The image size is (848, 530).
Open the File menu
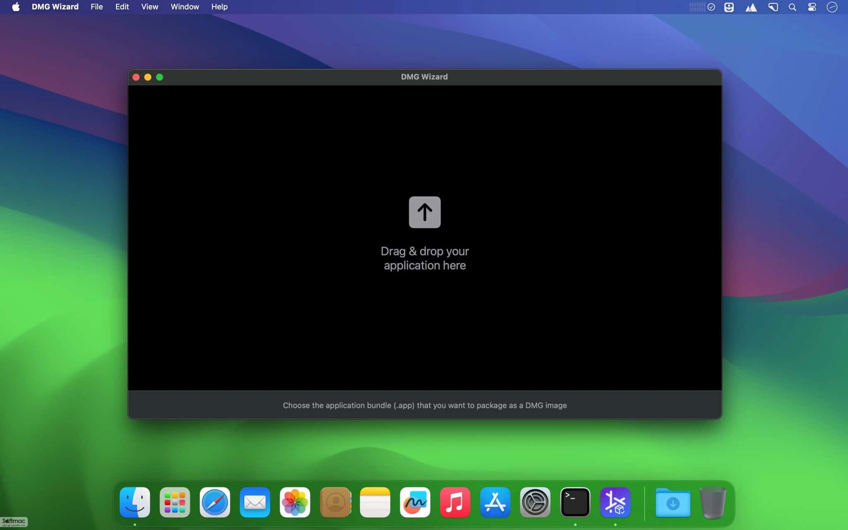click(x=96, y=7)
